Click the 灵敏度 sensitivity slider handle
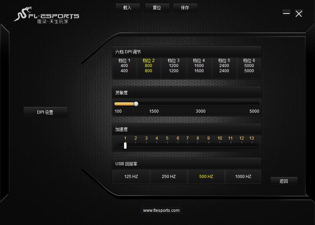The width and height of the screenshot is (315, 225). coord(136,104)
